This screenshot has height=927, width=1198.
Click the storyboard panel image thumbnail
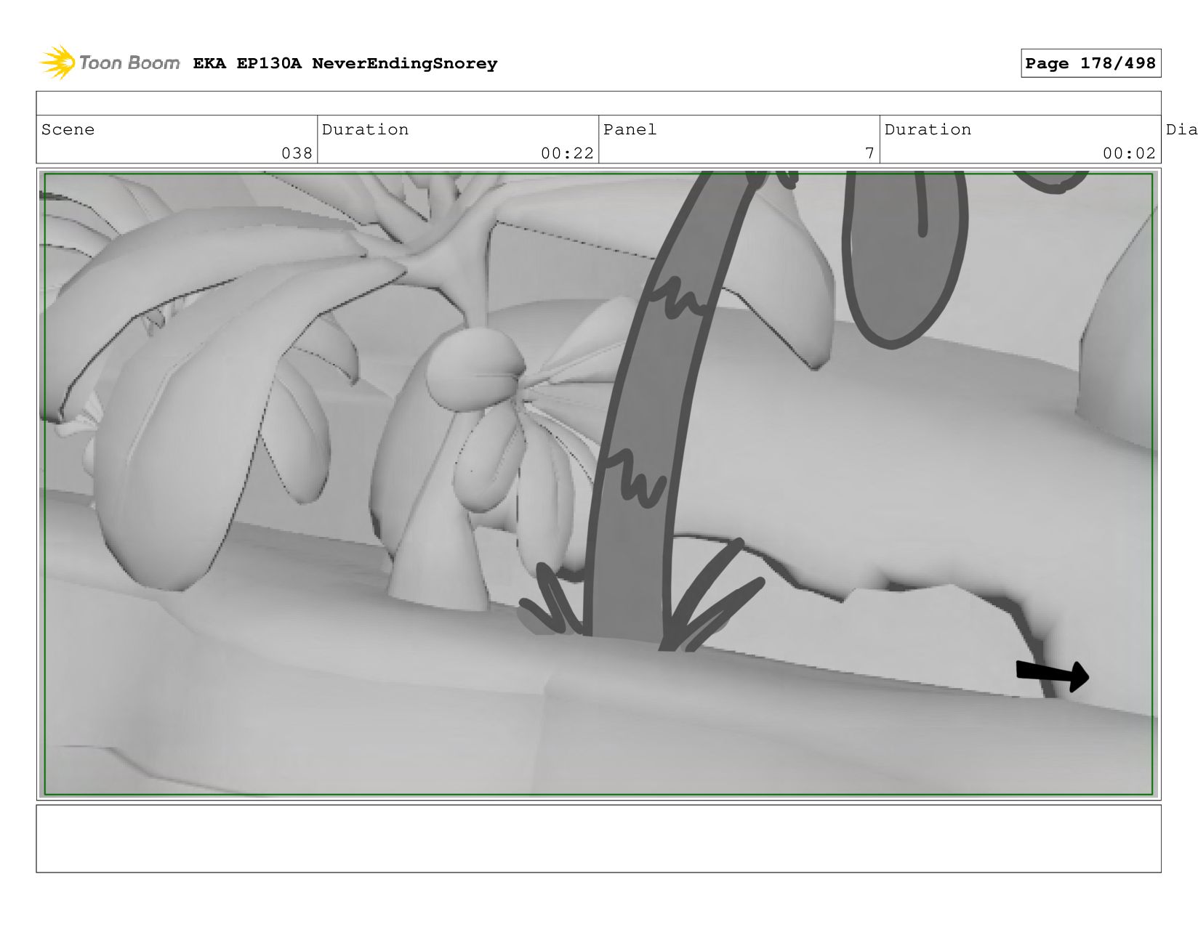coord(598,484)
